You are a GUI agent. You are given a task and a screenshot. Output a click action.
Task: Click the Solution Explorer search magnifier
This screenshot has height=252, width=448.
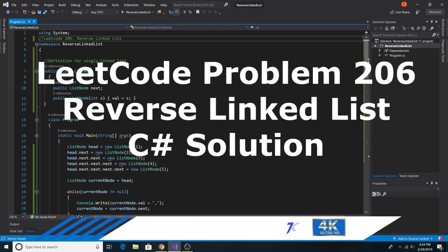[434, 35]
